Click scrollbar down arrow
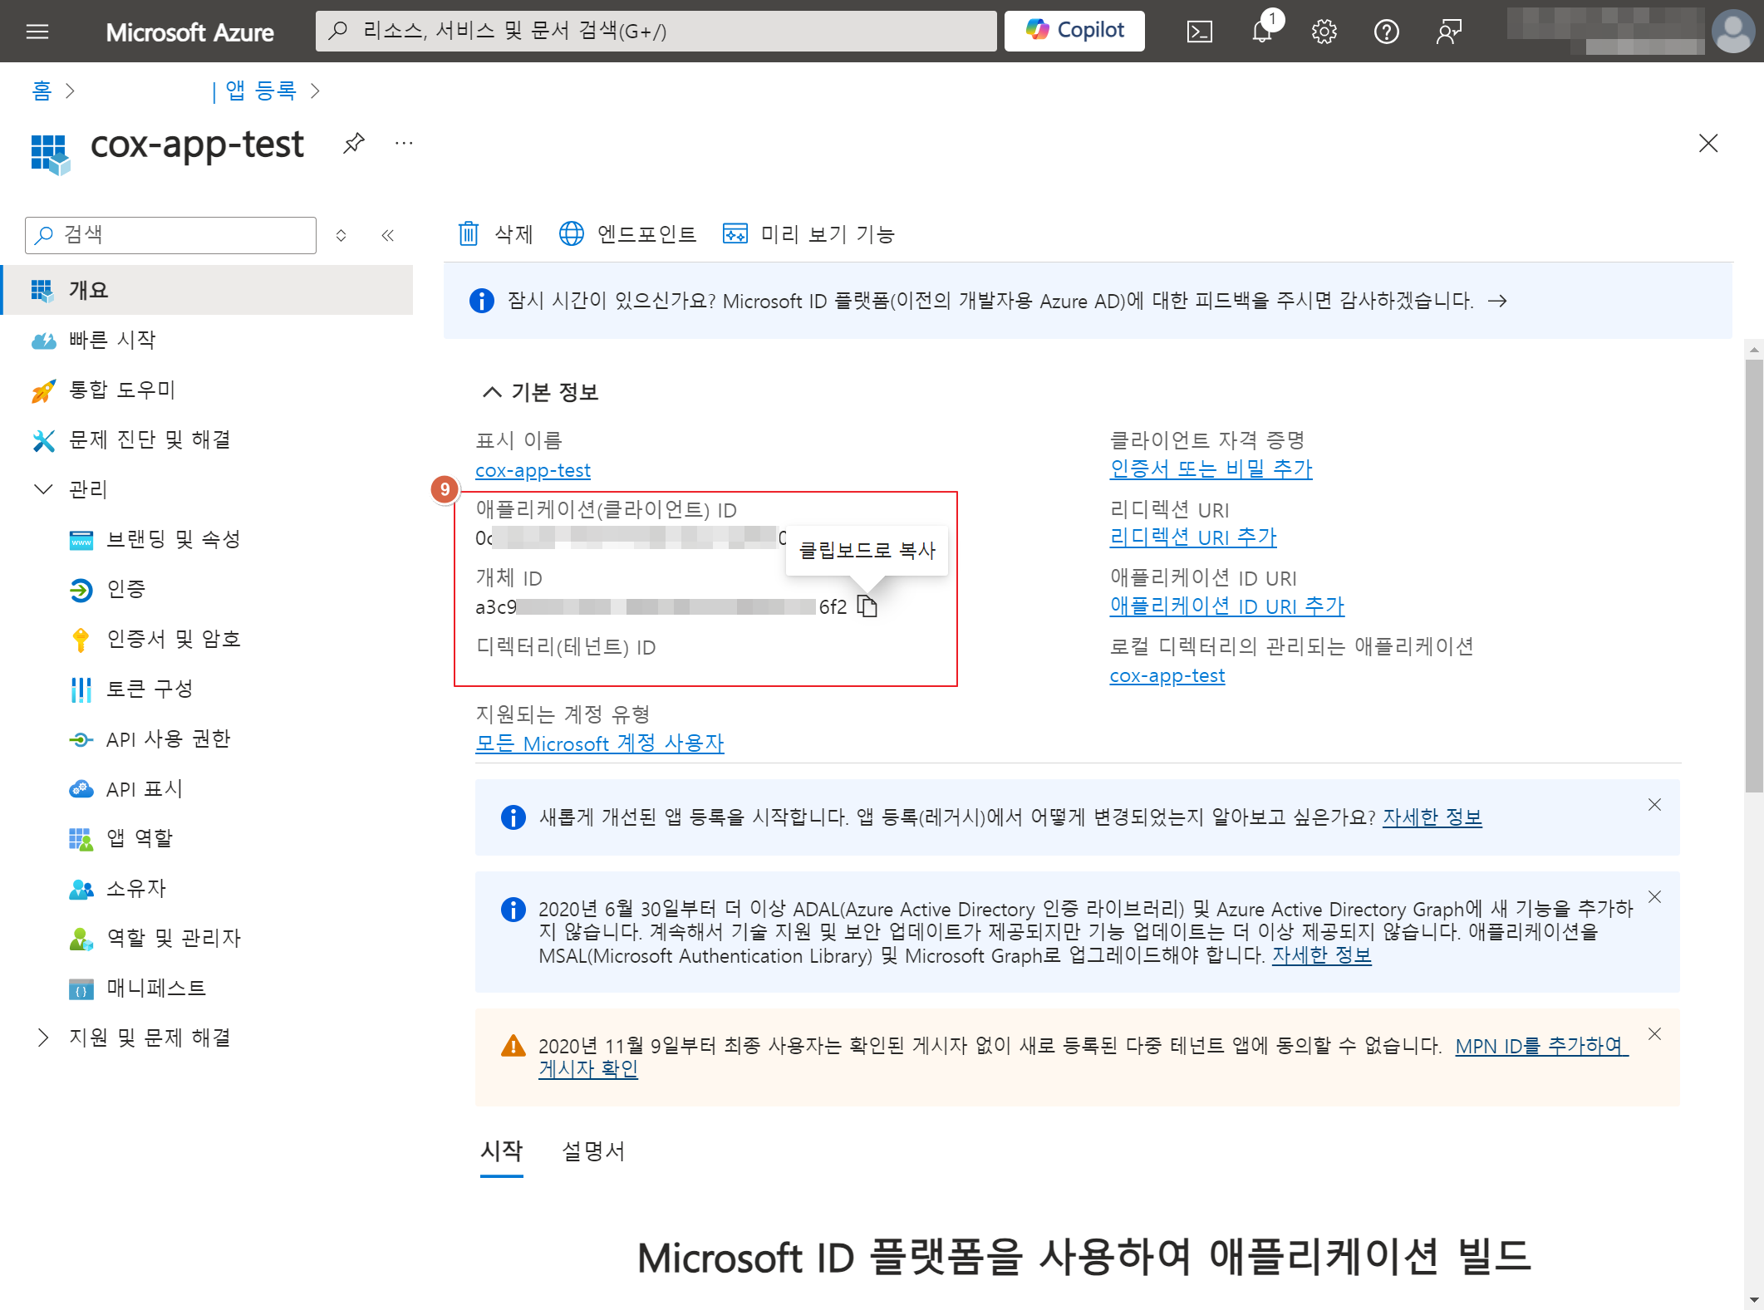 pyautogui.click(x=1754, y=1300)
